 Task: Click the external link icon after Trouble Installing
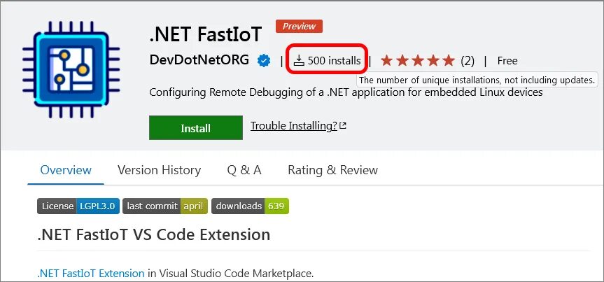coord(343,125)
